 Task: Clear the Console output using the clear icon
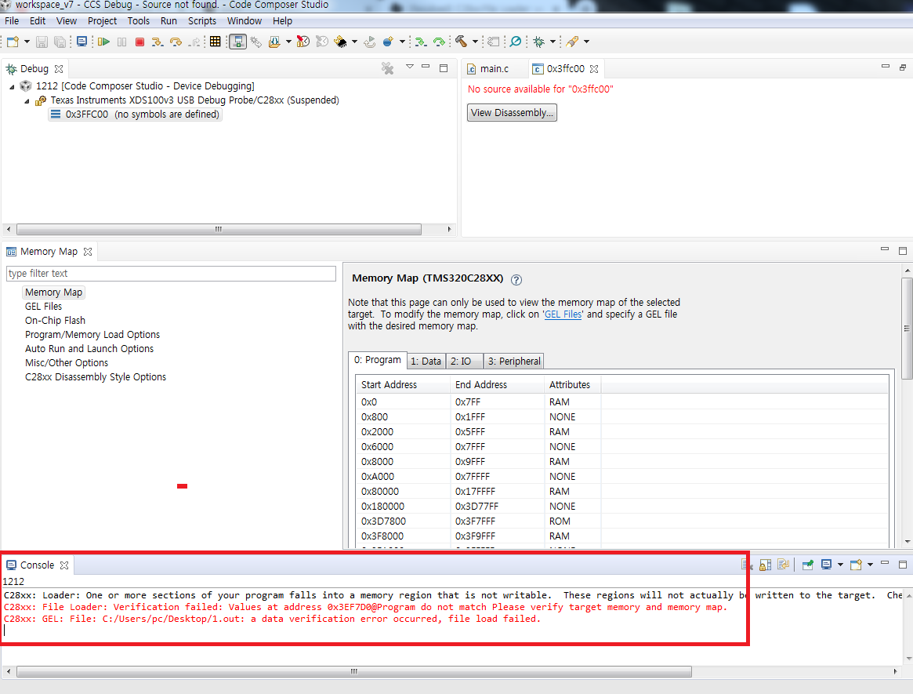tap(743, 565)
